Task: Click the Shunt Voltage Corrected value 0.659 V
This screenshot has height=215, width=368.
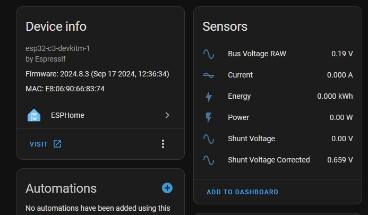Action: coord(340,160)
